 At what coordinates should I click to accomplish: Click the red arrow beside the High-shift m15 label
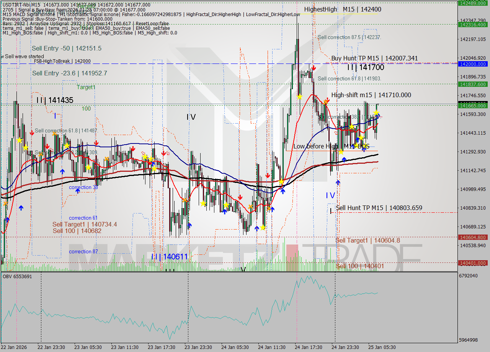pos(327,100)
